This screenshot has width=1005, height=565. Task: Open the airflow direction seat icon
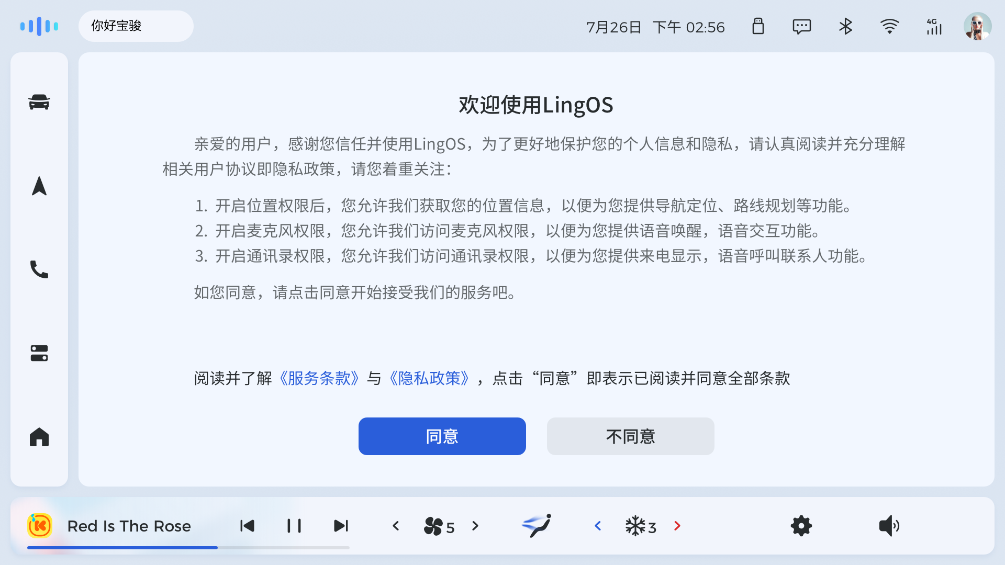coord(537,526)
